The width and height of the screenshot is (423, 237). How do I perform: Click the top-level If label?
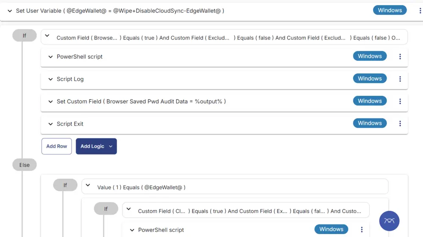point(25,36)
